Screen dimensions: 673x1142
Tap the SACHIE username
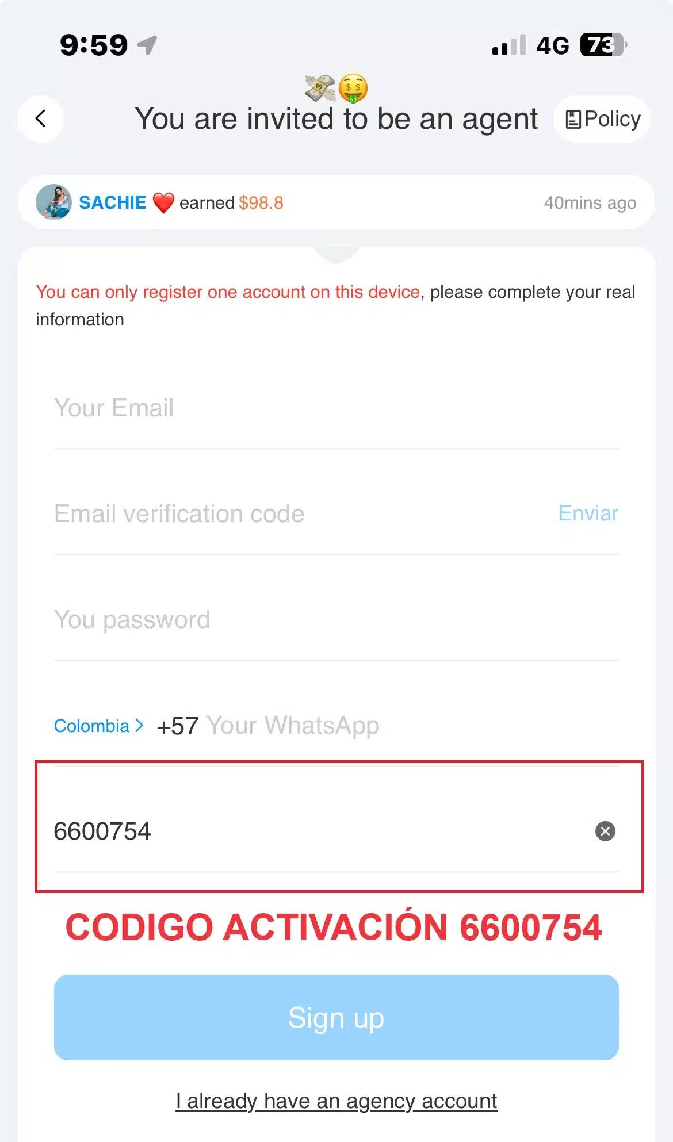(x=112, y=203)
